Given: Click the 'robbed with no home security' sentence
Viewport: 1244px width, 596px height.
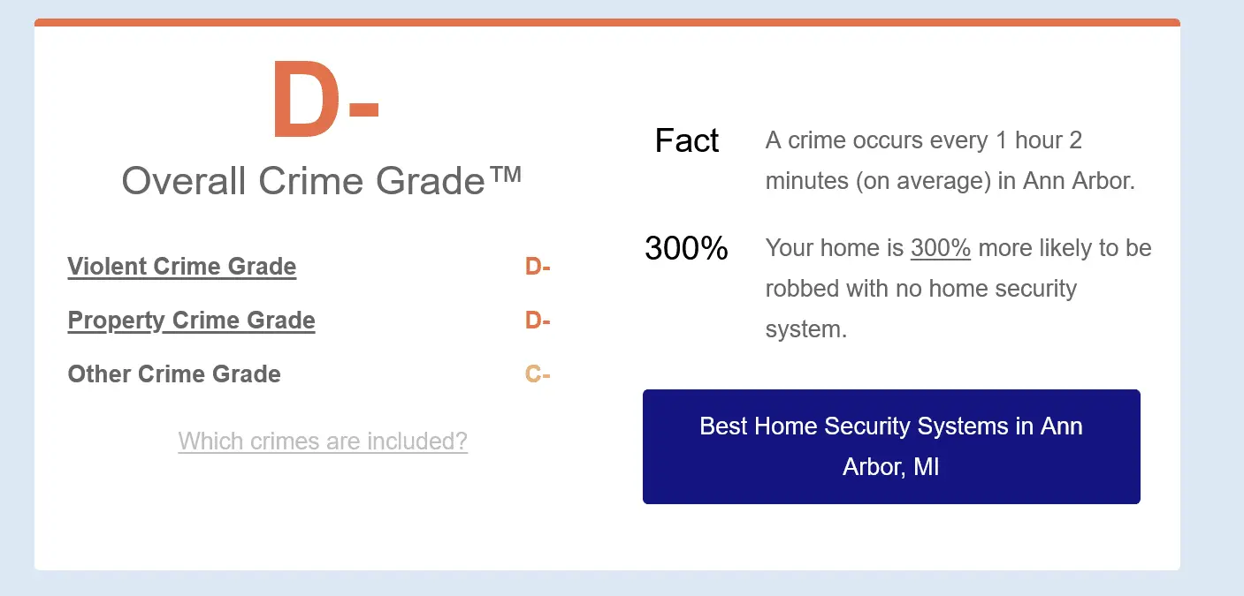Looking at the screenshot, I should (x=920, y=289).
